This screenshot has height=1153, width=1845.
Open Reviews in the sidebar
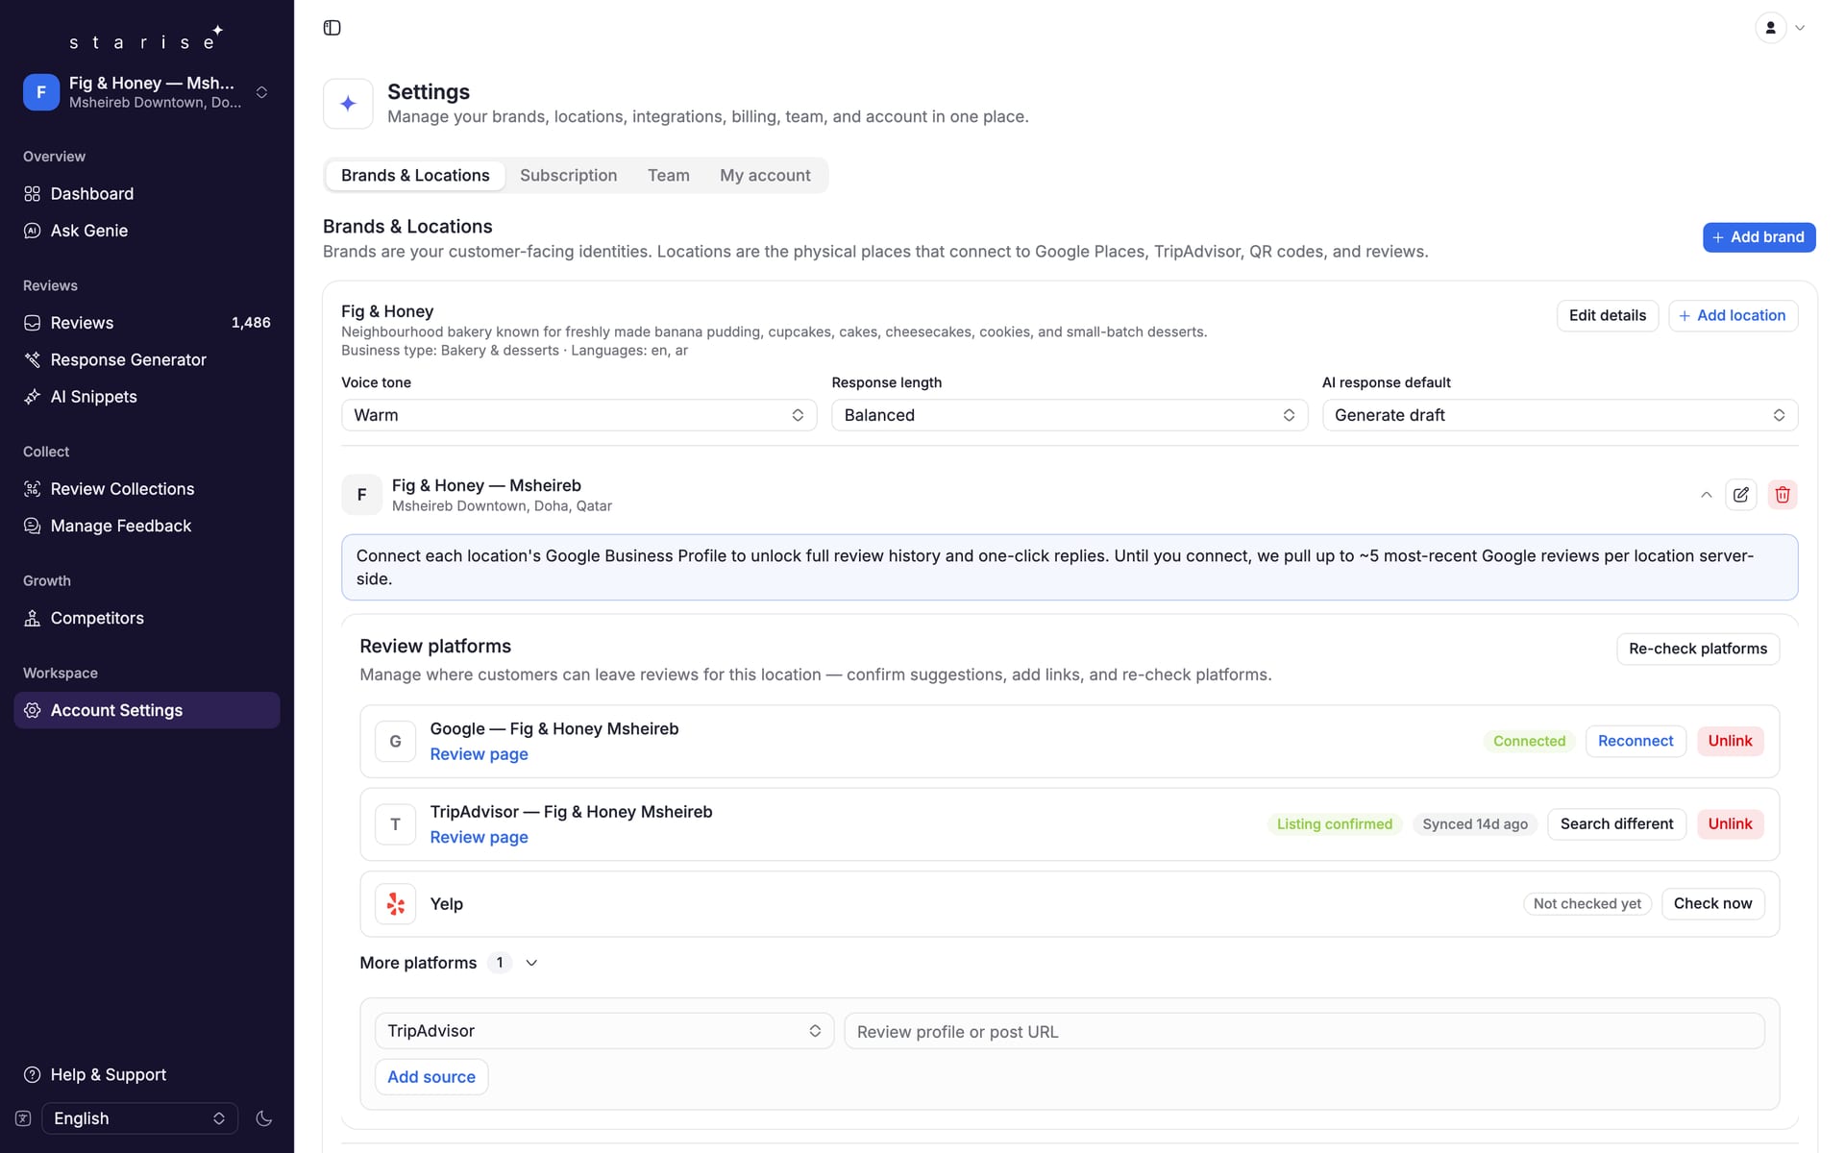(x=146, y=323)
